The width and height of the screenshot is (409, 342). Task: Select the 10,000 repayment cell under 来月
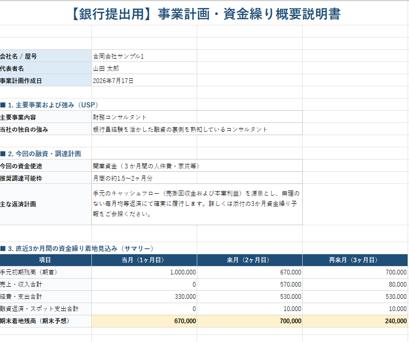coord(250,309)
